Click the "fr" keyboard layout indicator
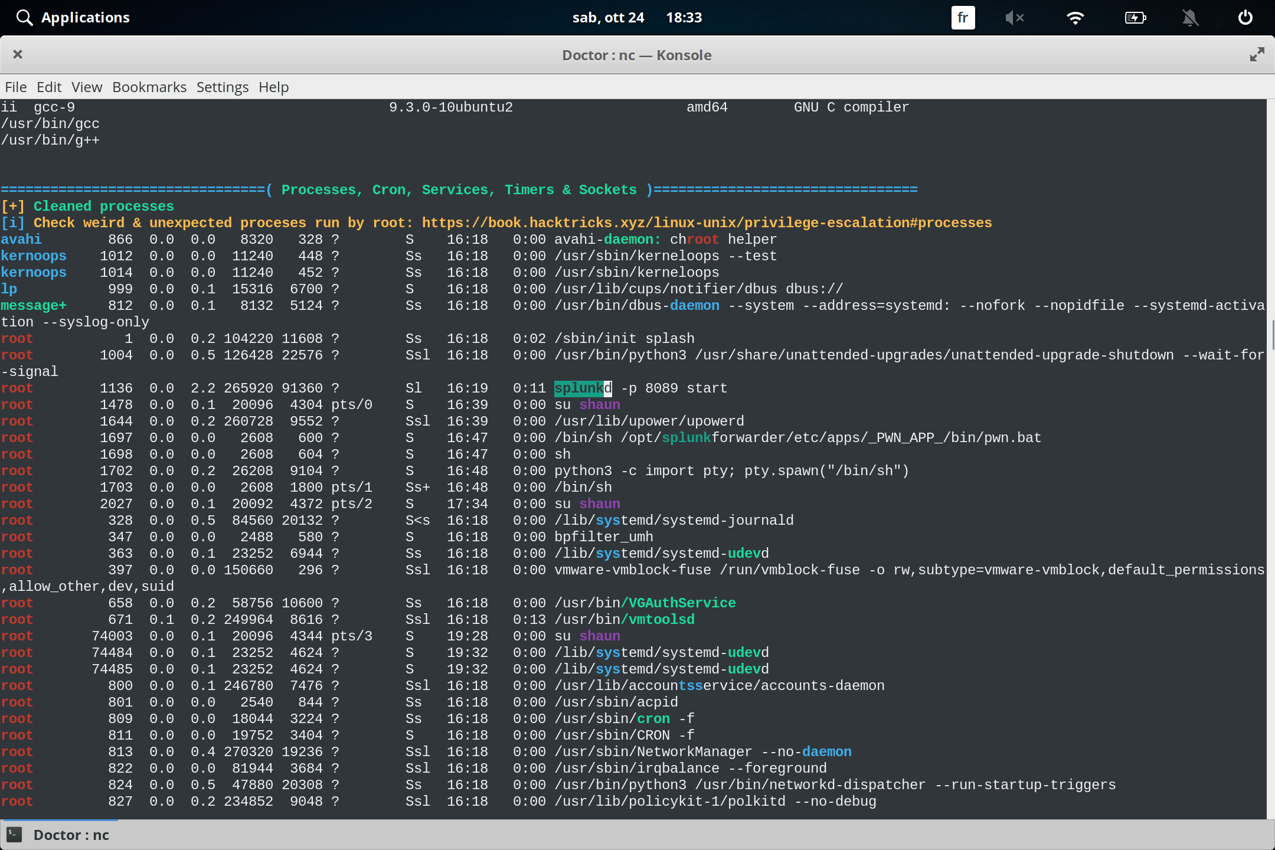 pos(962,18)
